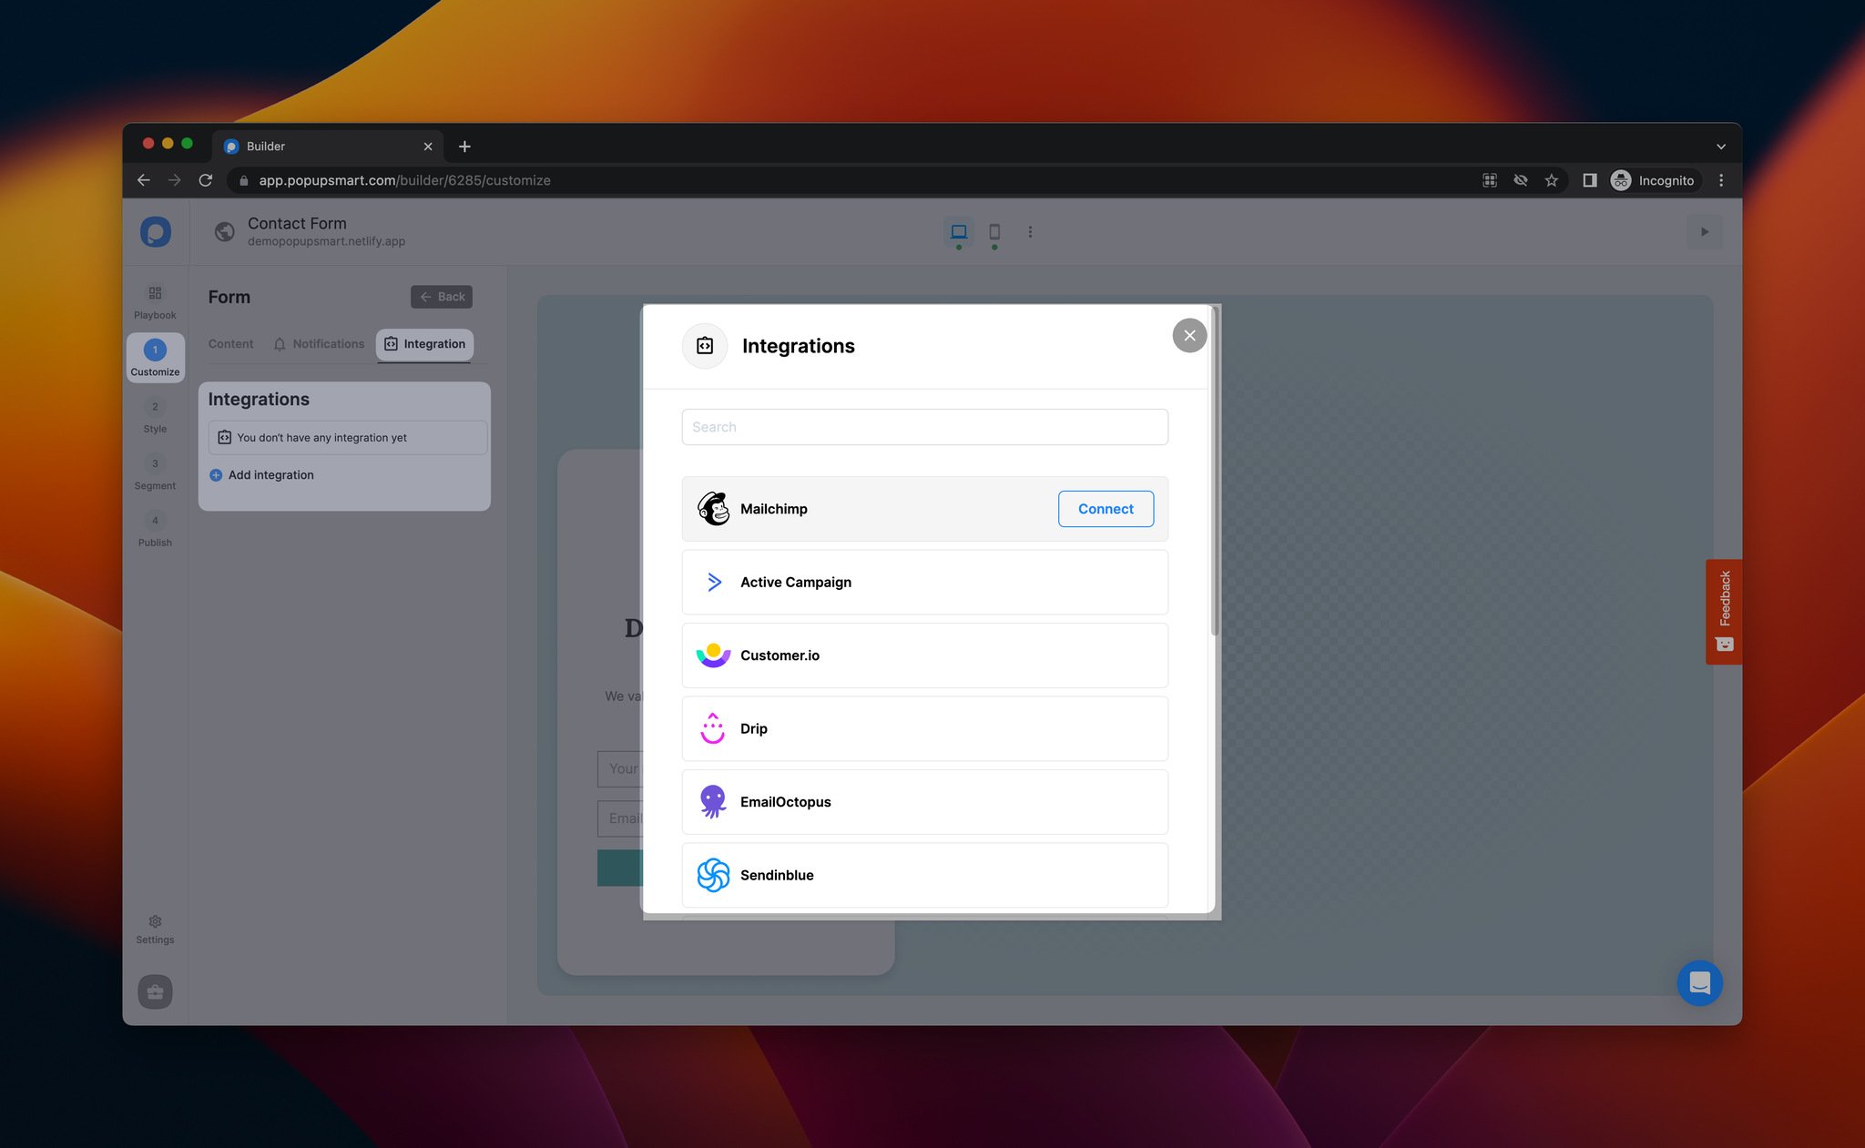The width and height of the screenshot is (1865, 1148).
Task: Click the Back button in Form
Action: (443, 294)
